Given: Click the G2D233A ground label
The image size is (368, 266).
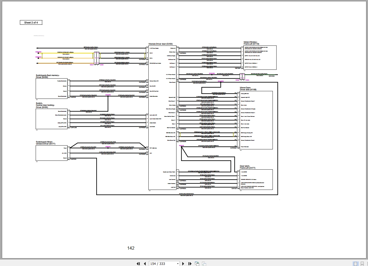Looking at the screenshot, I should point(272,76).
